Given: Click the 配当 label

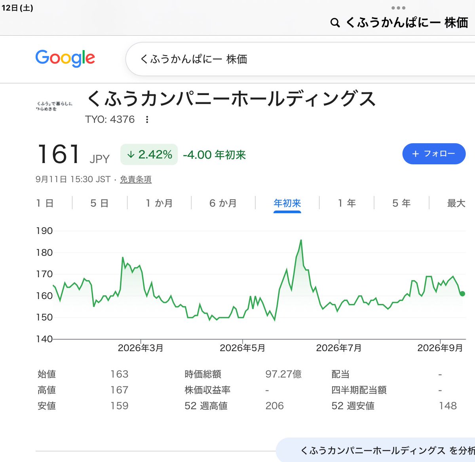Looking at the screenshot, I should pyautogui.click(x=340, y=374).
